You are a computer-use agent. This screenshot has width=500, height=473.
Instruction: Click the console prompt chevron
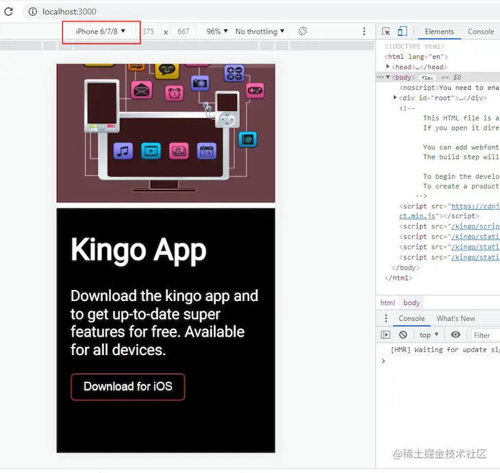coord(384,361)
